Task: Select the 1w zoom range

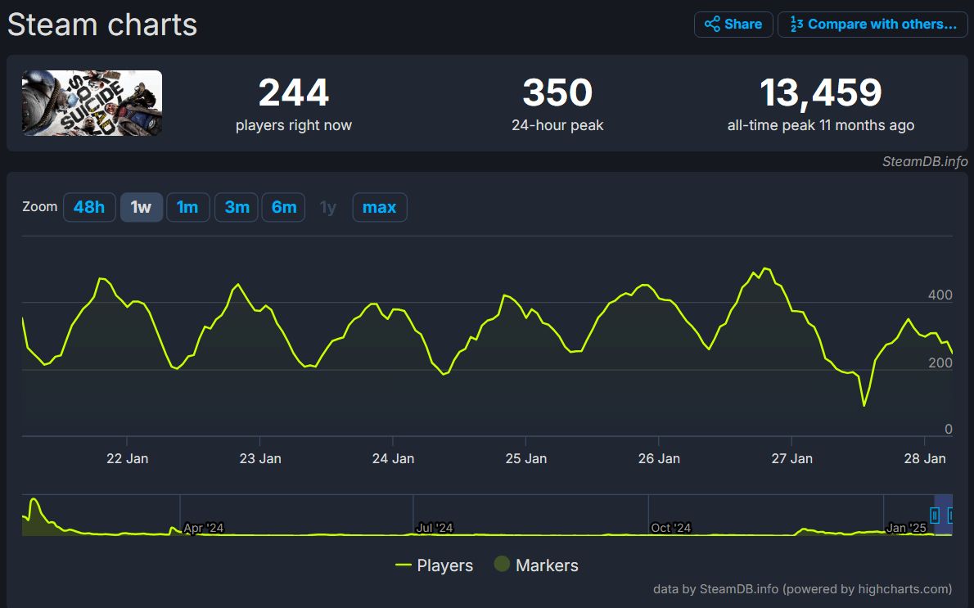Action: click(142, 207)
